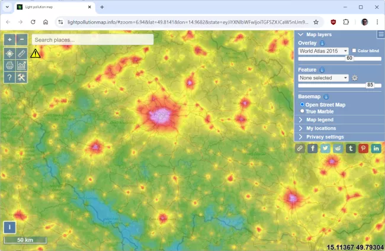The width and height of the screenshot is (385, 251).
Task: Choose the True Marble basemap option
Action: click(x=302, y=111)
